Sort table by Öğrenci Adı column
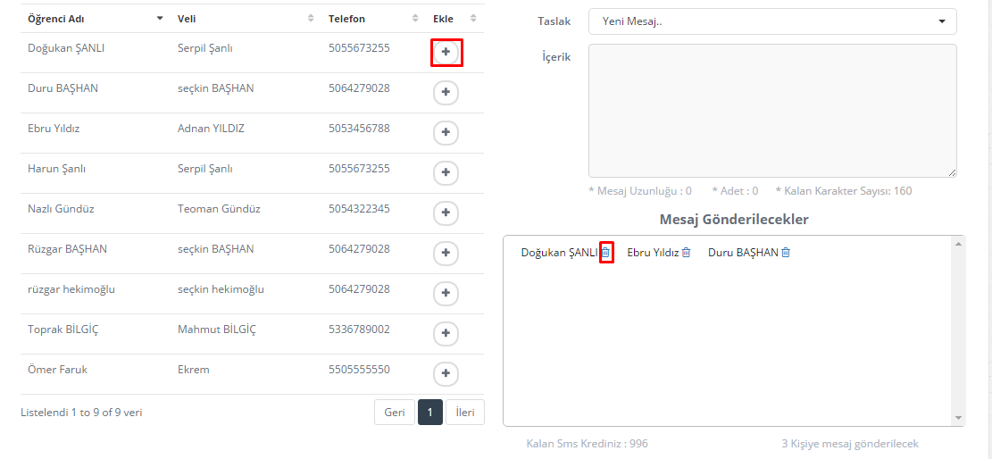The height and width of the screenshot is (459, 992). click(x=94, y=19)
